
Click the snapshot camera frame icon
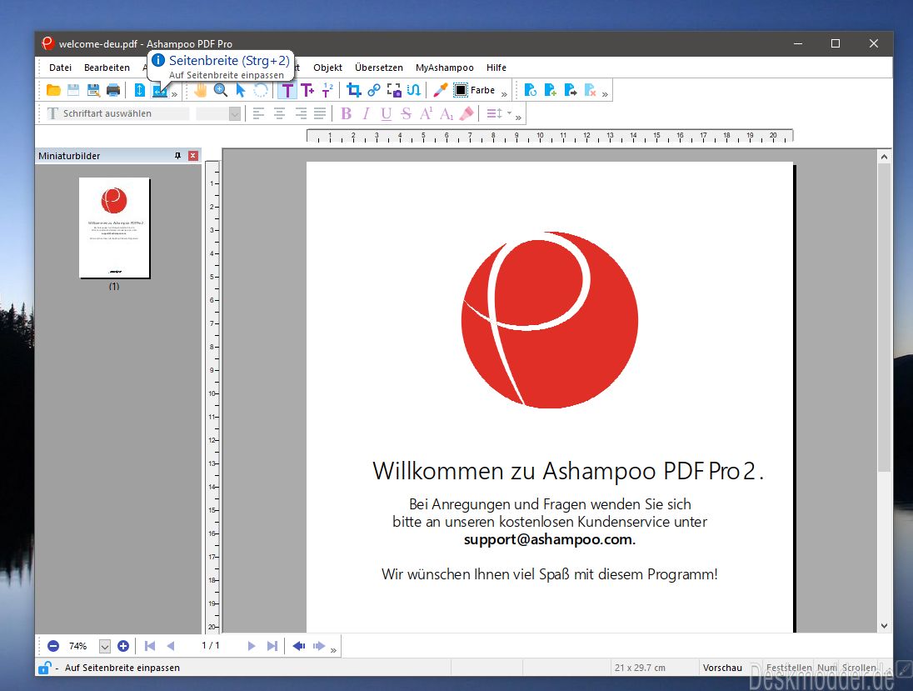pyautogui.click(x=394, y=90)
